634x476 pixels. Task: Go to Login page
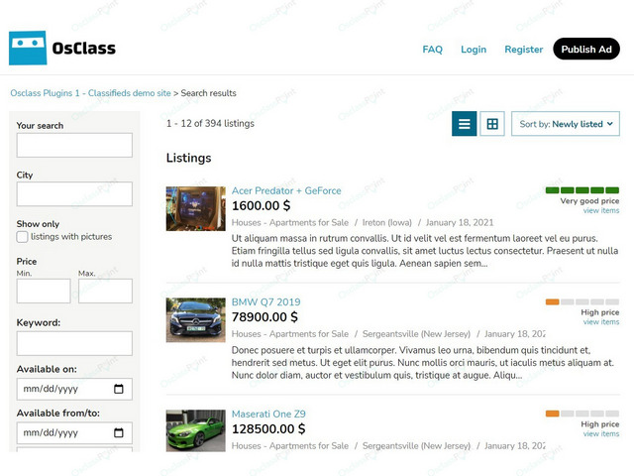[474, 50]
